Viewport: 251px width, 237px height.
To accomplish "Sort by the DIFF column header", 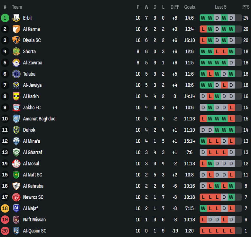I will pos(175,7).
